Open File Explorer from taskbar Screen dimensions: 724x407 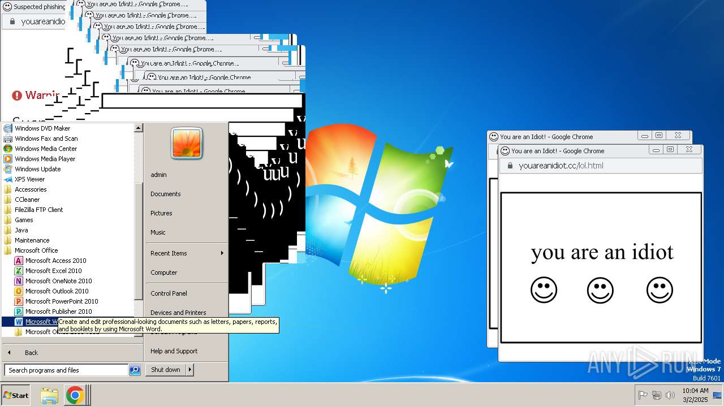[49, 395]
